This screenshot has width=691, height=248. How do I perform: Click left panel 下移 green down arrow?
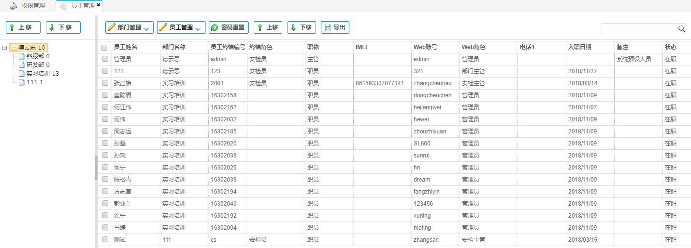[52, 27]
